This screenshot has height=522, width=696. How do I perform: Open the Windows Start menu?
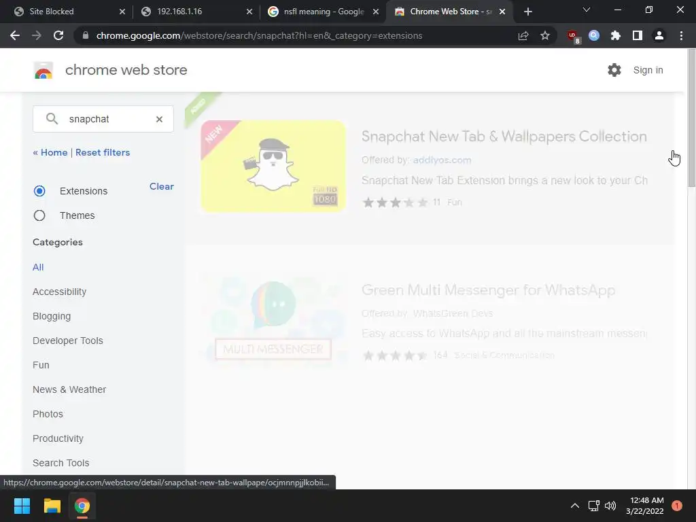22,506
